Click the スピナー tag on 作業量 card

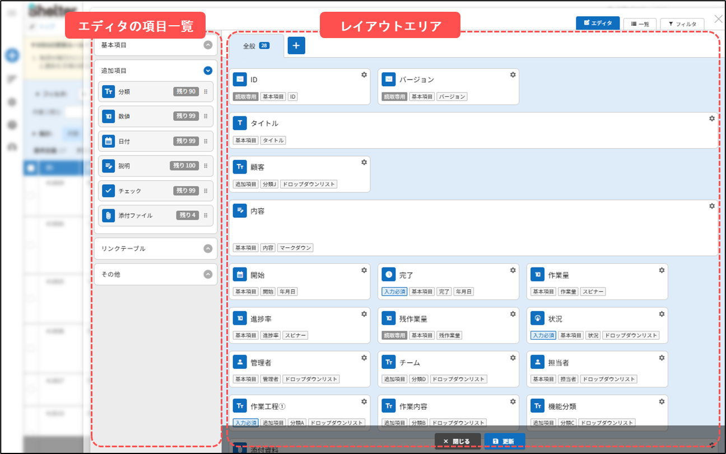(593, 292)
